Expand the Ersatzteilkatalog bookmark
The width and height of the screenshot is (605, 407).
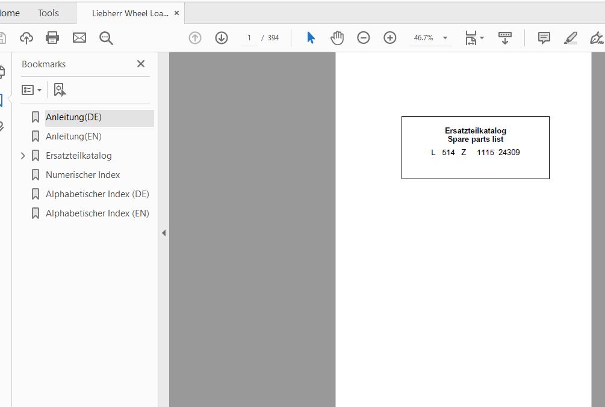(23, 156)
